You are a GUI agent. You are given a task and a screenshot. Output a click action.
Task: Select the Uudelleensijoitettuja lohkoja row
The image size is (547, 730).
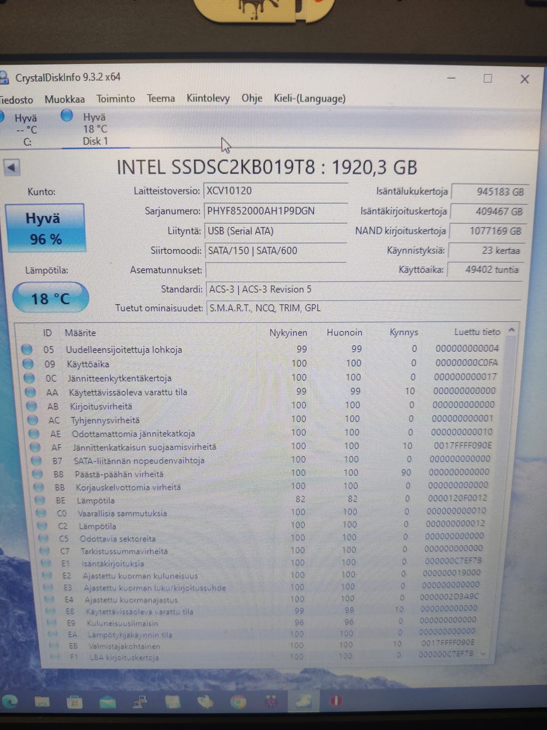pos(262,349)
